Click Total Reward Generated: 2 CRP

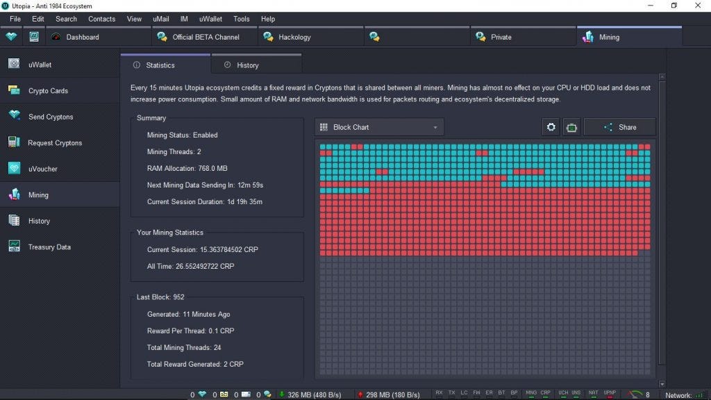(x=195, y=364)
